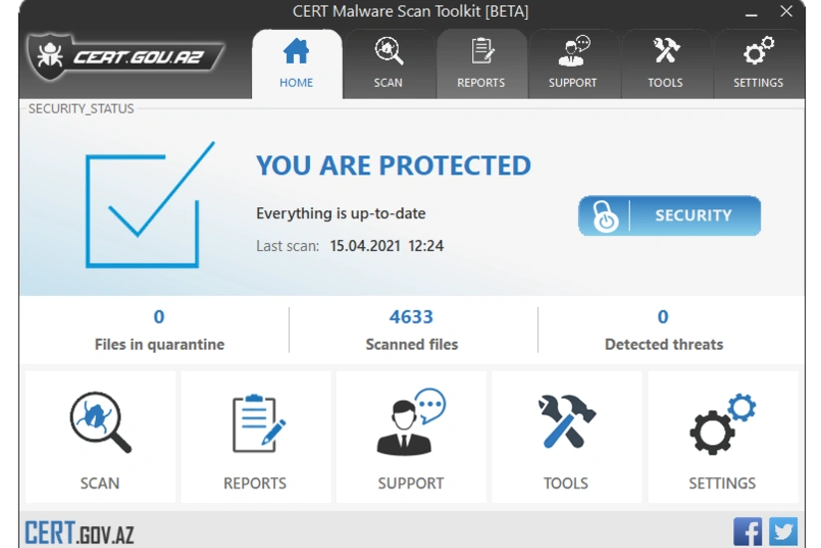This screenshot has width=821, height=548.
Task: Click the last scan date 15.04.2021 12:24
Action: point(387,246)
